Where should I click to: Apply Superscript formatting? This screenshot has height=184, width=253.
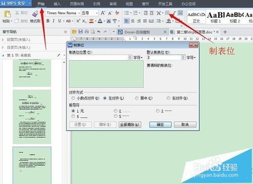78,21
